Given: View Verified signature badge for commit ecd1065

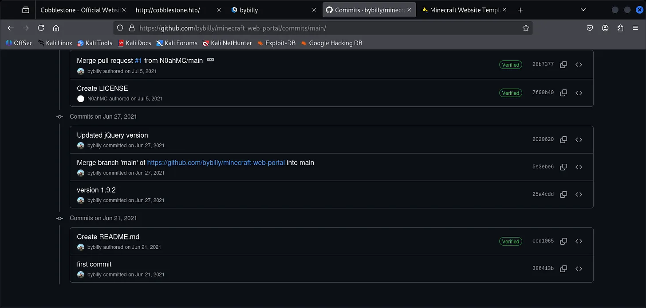Looking at the screenshot, I should 510,241.
